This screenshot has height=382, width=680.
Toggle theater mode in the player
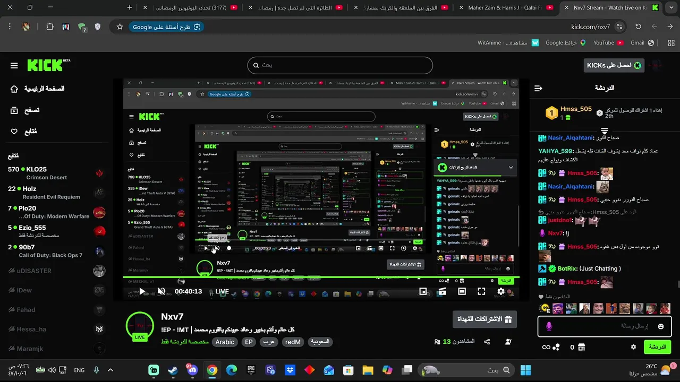[462, 291]
